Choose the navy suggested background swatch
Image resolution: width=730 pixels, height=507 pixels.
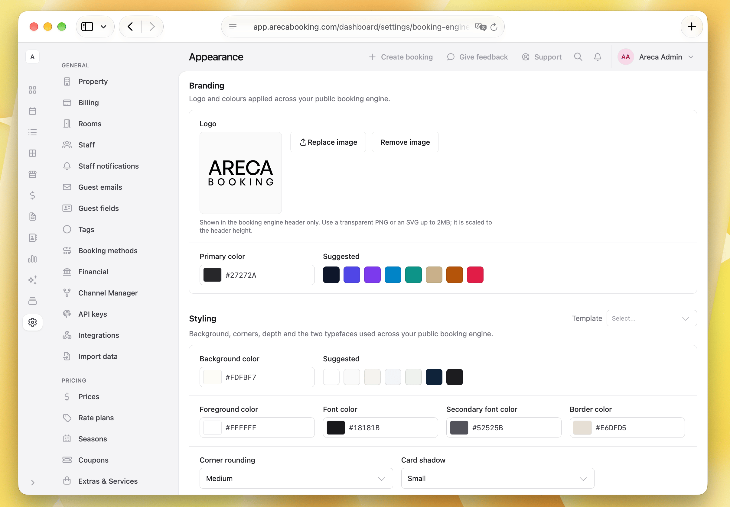434,377
